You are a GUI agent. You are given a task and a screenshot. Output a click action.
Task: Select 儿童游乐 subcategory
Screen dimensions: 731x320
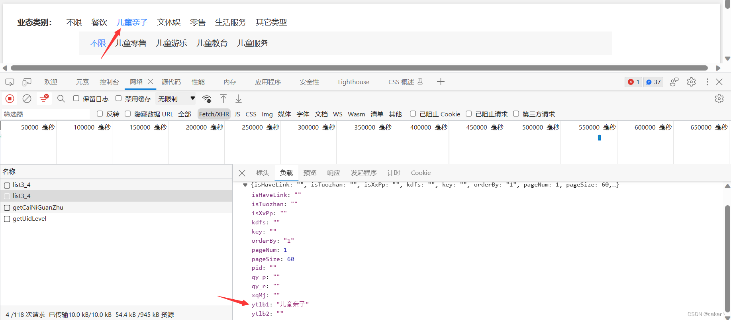pyautogui.click(x=171, y=43)
